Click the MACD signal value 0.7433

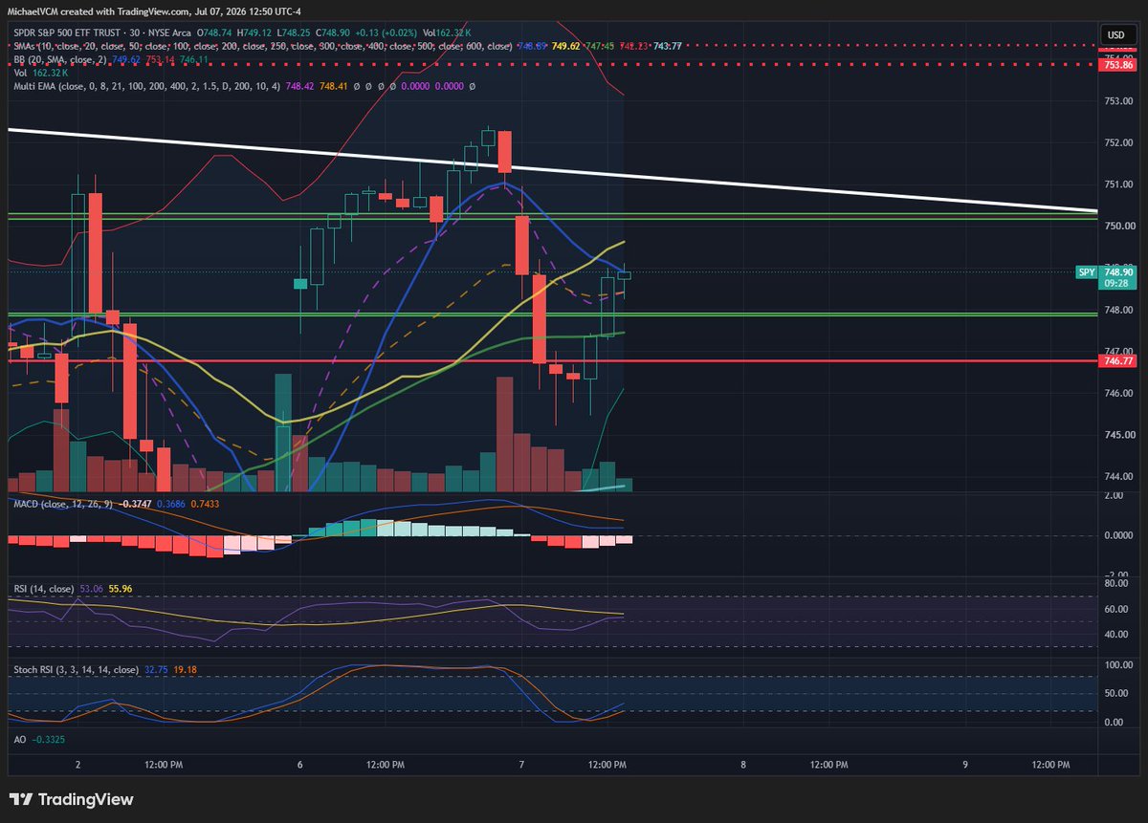pyautogui.click(x=207, y=504)
